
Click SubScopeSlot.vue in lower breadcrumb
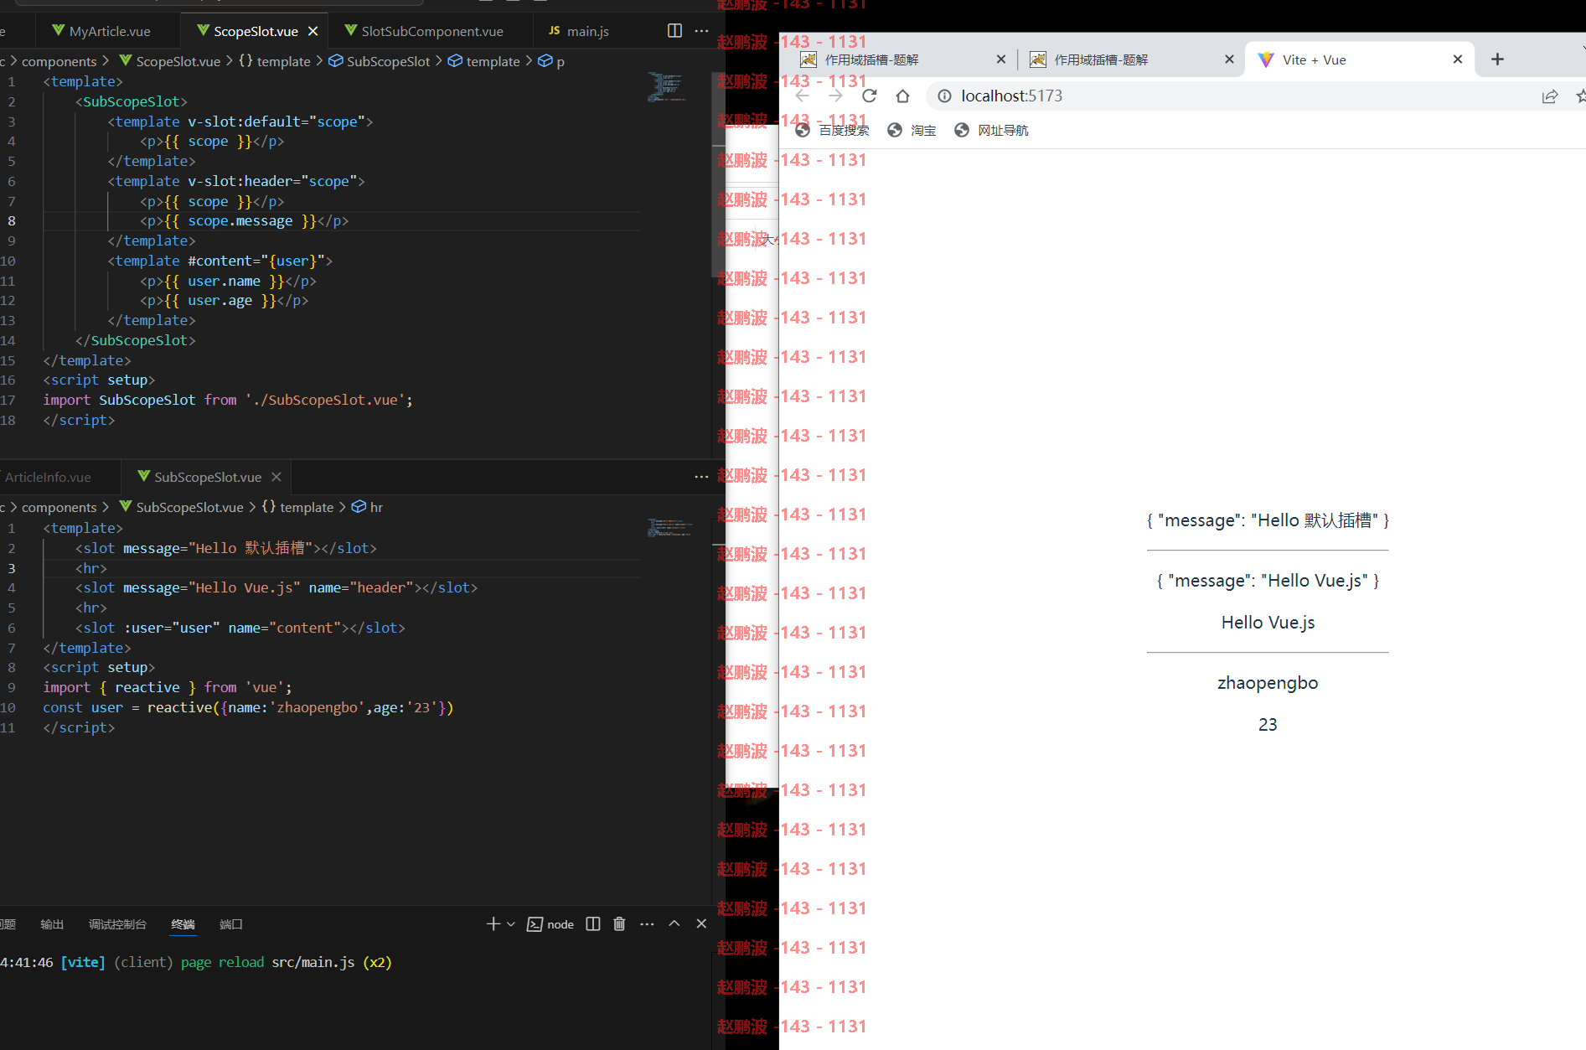(x=182, y=507)
